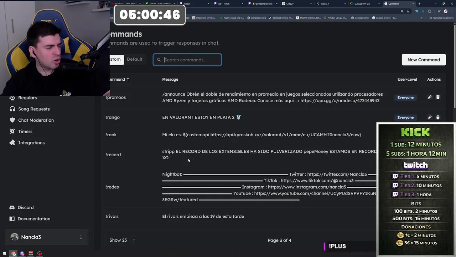The height and width of the screenshot is (257, 456).
Task: Edit the !rango command with the pencil icon
Action: pyautogui.click(x=430, y=117)
